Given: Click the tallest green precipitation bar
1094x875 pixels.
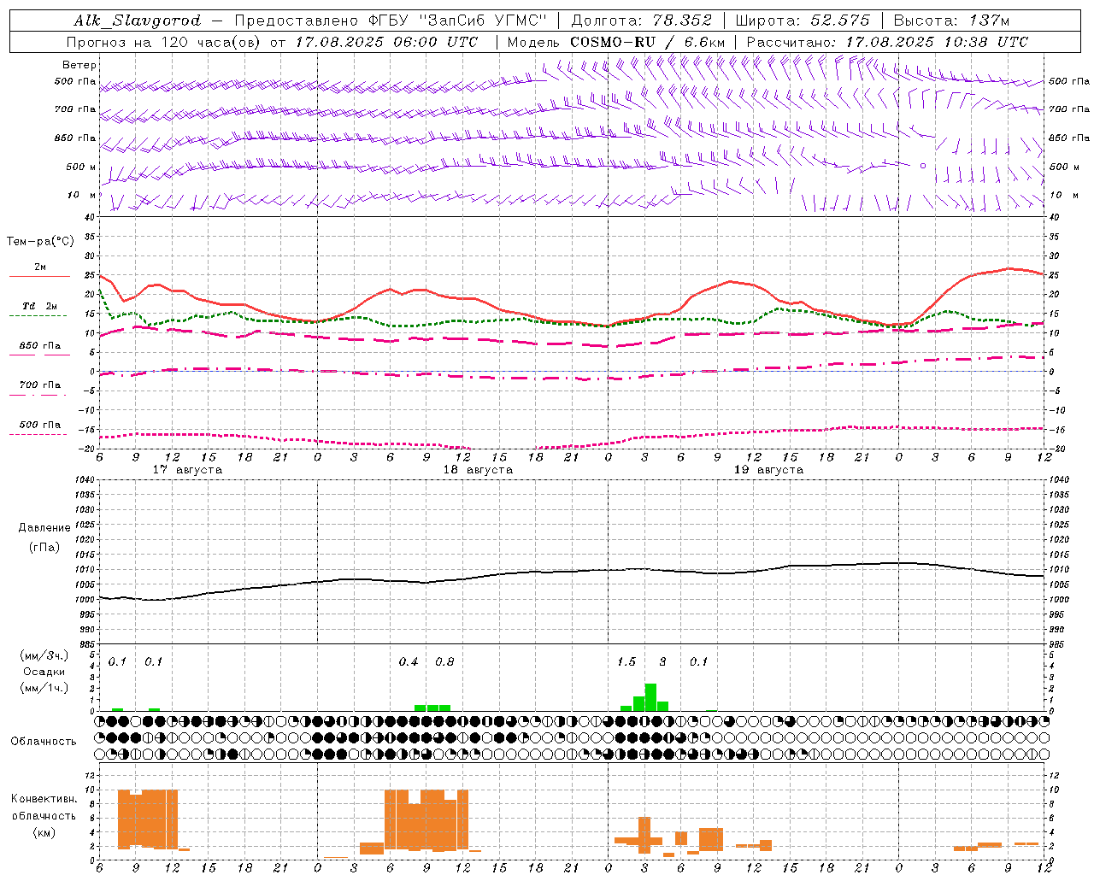Looking at the screenshot, I should click(x=650, y=697).
